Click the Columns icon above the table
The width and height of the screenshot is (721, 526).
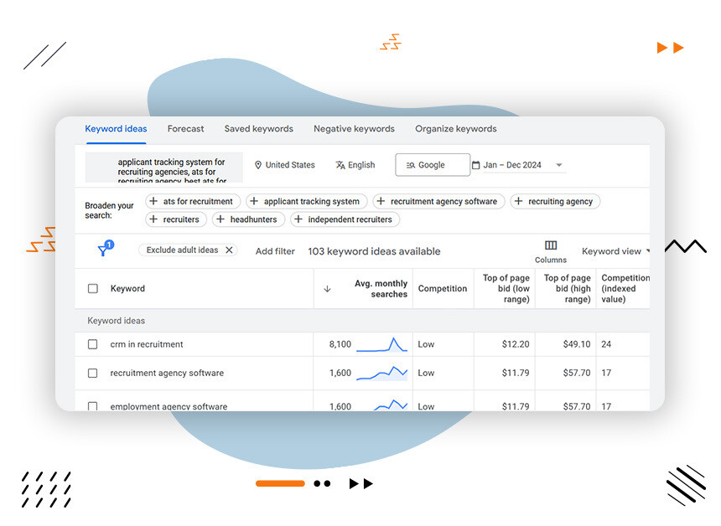coord(550,247)
